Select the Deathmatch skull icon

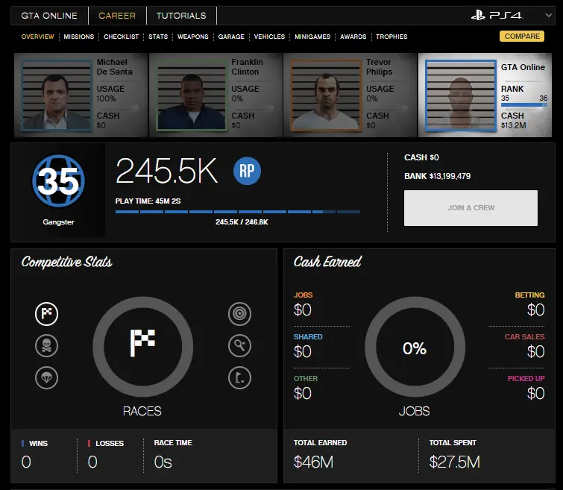point(46,345)
